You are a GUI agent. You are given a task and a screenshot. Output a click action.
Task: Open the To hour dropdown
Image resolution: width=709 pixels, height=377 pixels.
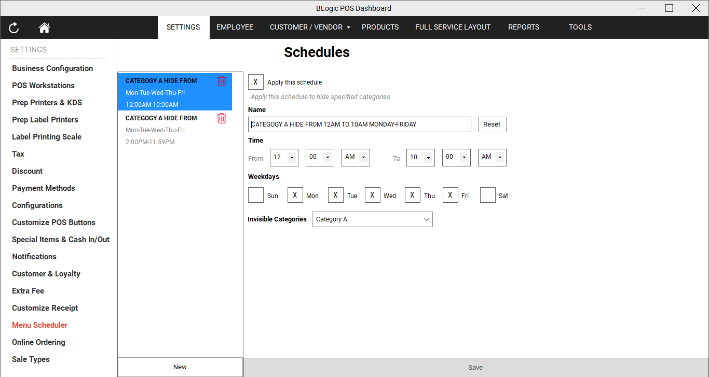pos(420,158)
